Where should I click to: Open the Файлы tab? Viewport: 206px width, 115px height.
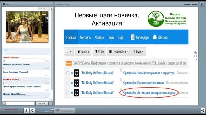(99, 38)
